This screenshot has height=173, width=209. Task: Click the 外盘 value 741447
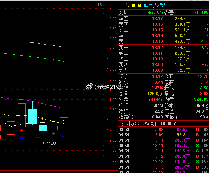(x=156, y=99)
